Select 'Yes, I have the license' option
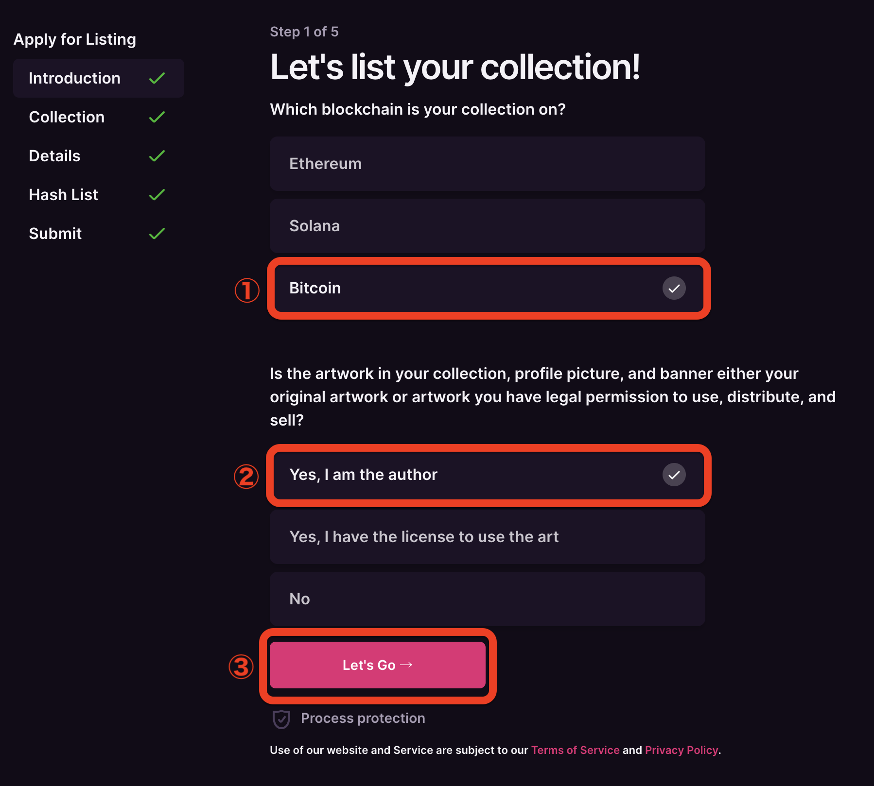 [x=488, y=537]
